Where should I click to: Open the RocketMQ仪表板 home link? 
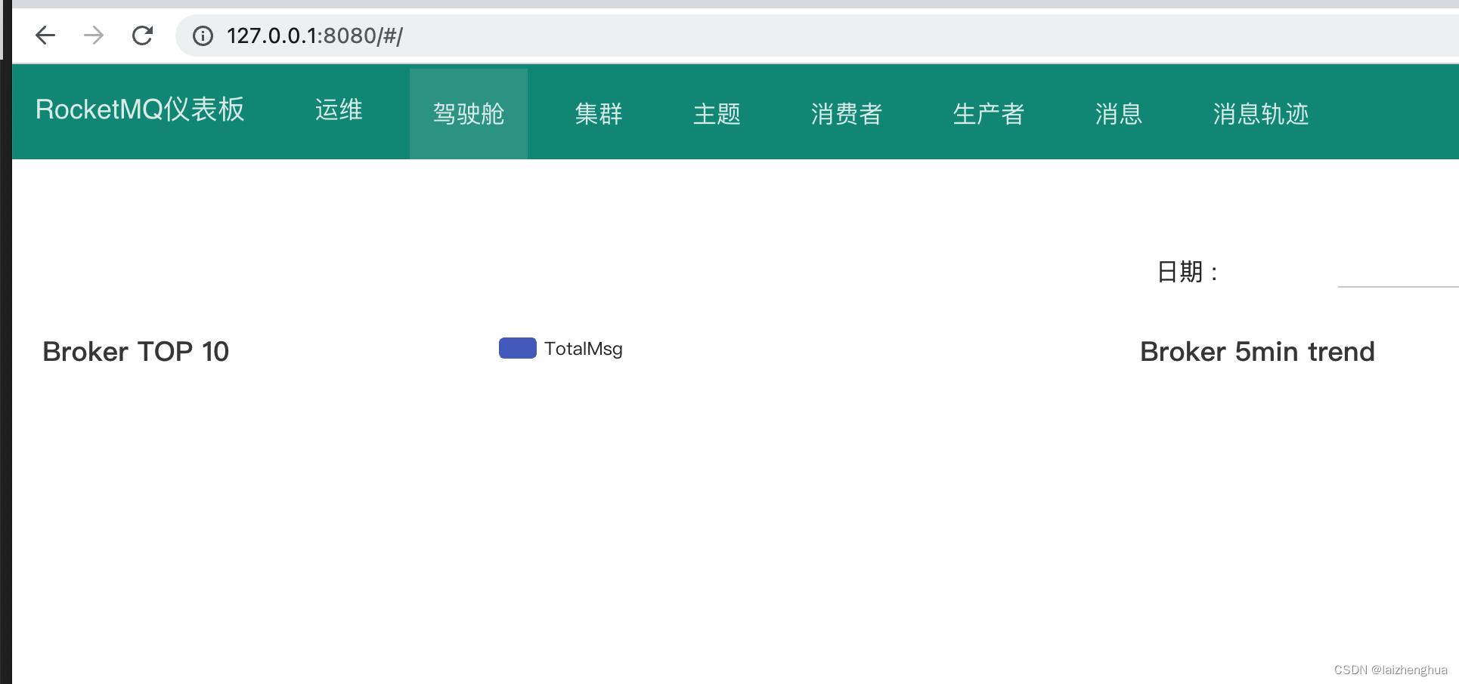tap(140, 110)
